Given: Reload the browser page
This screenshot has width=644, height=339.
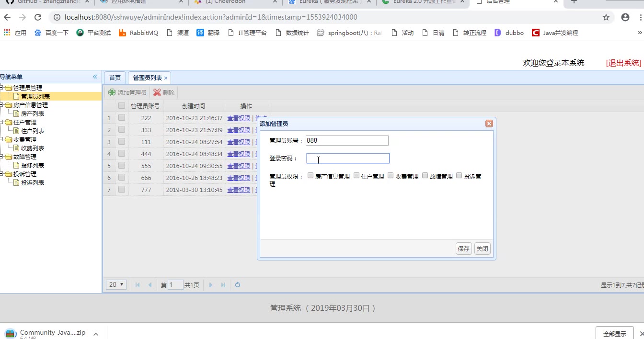Looking at the screenshot, I should (x=38, y=17).
